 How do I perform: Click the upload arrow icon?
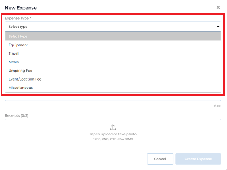113,127
